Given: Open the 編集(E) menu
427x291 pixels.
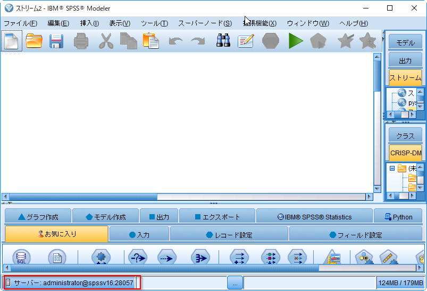Looking at the screenshot, I should (x=58, y=23).
